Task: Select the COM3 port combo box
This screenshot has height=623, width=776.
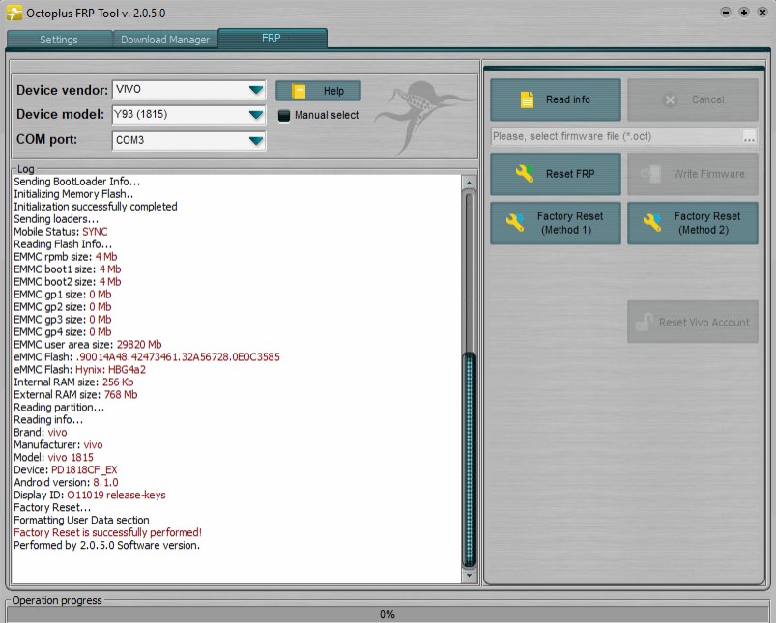Action: 189,140
